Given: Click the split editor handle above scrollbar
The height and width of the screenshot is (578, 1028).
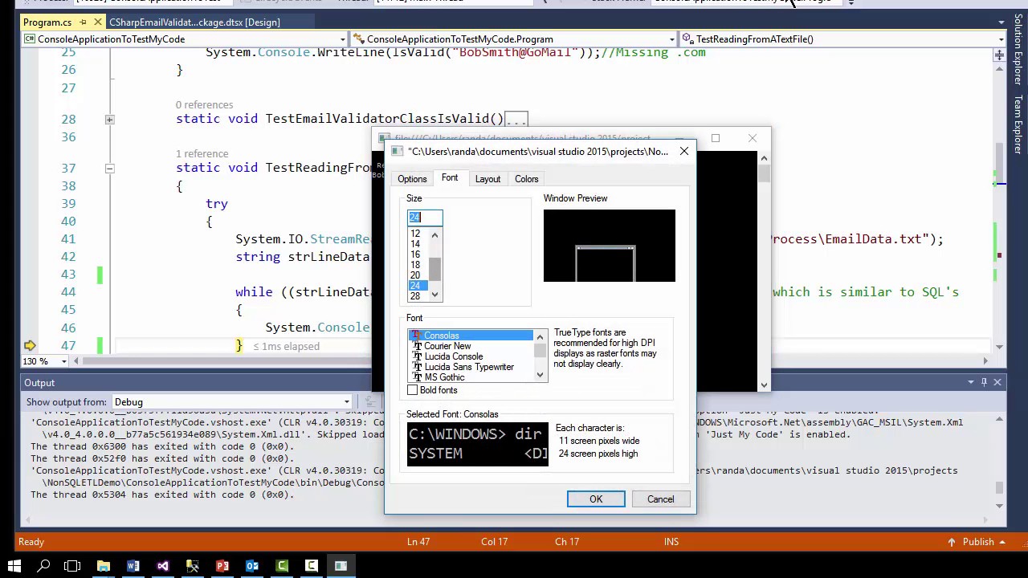Looking at the screenshot, I should [x=999, y=55].
